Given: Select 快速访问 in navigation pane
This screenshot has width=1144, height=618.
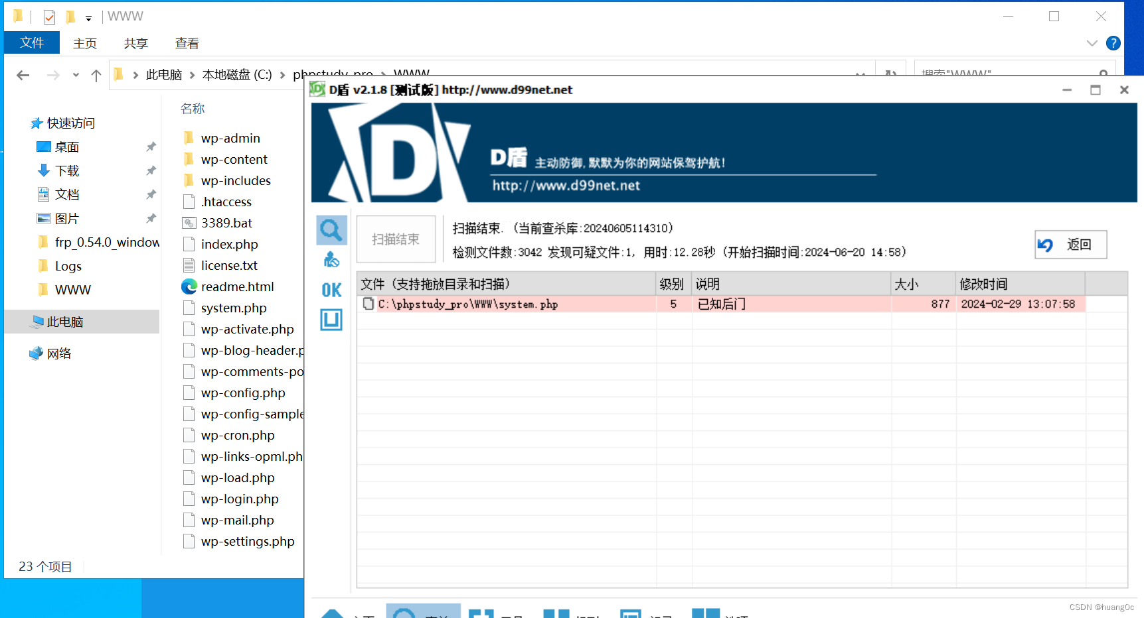Looking at the screenshot, I should tap(70, 123).
